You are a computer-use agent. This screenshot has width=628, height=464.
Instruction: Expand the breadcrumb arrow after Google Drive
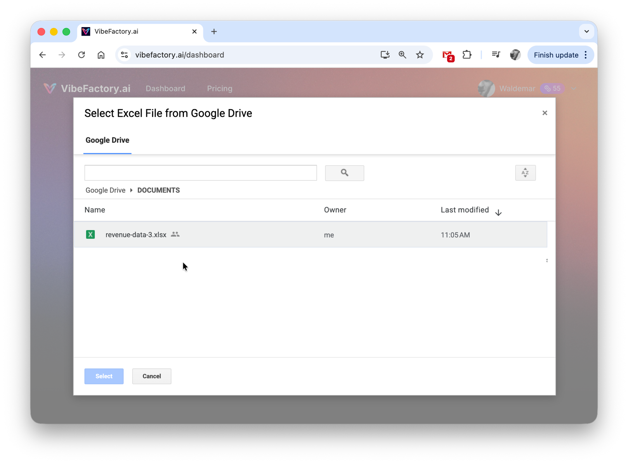coord(131,190)
